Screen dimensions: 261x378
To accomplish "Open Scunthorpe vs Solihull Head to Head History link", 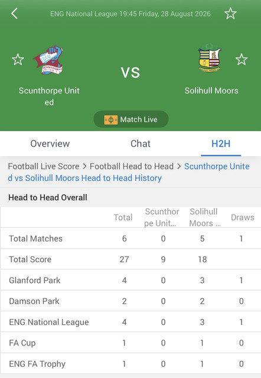I will pyautogui.click(x=129, y=172).
